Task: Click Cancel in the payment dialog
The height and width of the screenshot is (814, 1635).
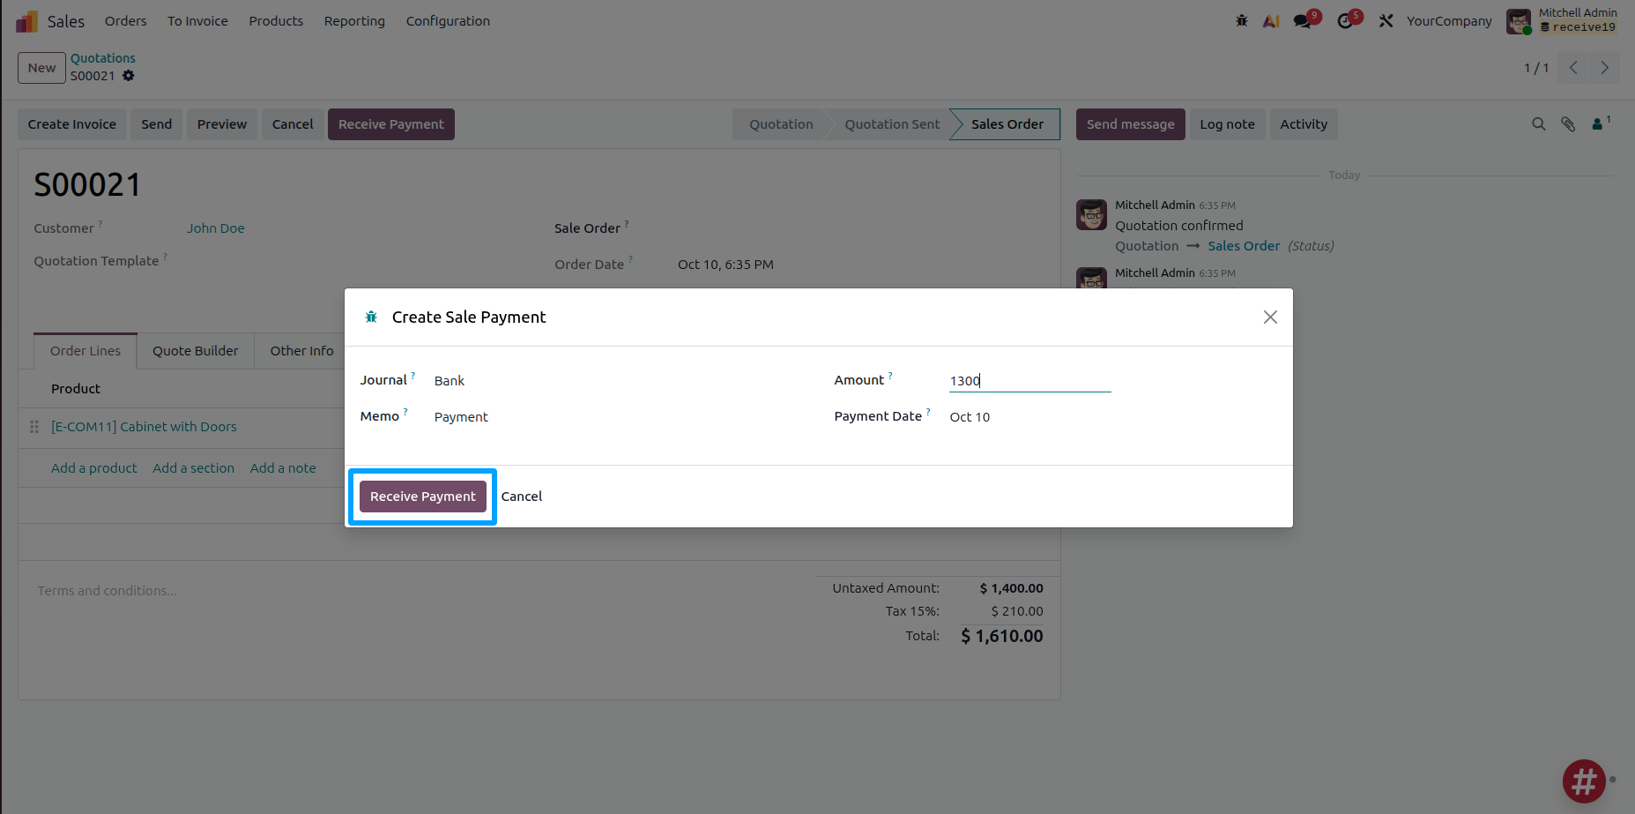Action: [522, 497]
